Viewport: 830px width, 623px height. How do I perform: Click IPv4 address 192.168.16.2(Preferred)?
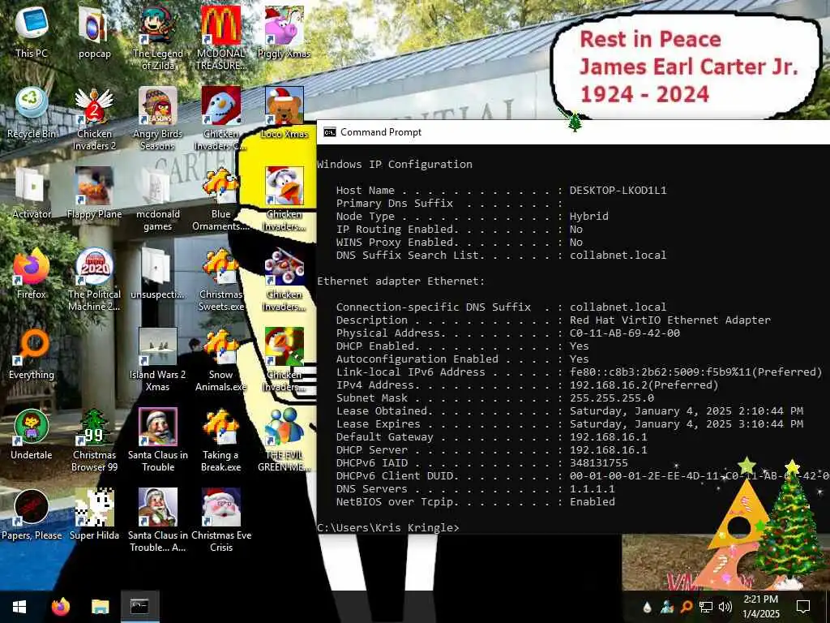coord(644,385)
